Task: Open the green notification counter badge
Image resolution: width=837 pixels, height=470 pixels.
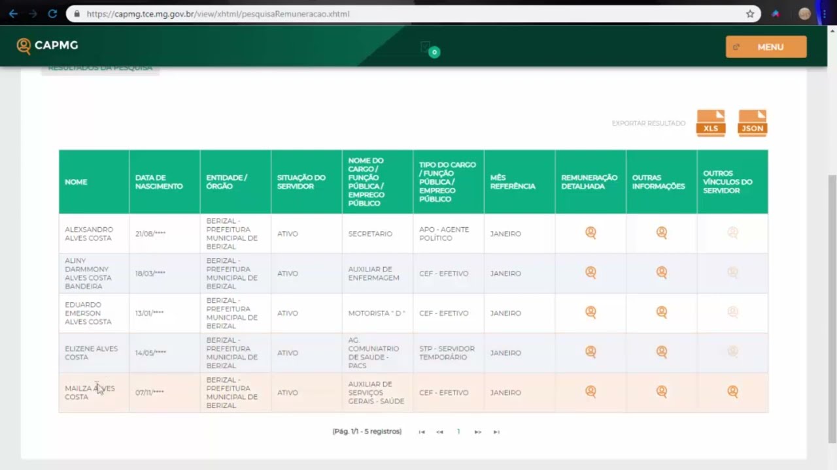Action: 434,52
